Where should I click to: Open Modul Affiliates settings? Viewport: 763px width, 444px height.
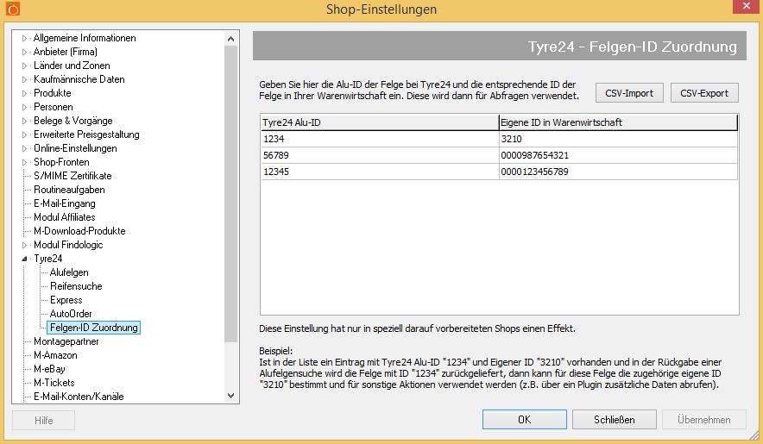click(x=64, y=217)
